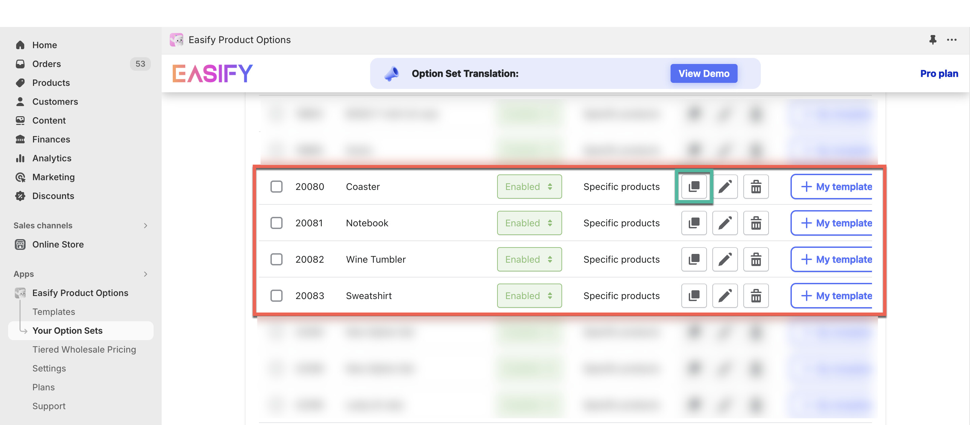970x425 pixels.
Task: Open Orders in the sidebar
Action: point(46,64)
